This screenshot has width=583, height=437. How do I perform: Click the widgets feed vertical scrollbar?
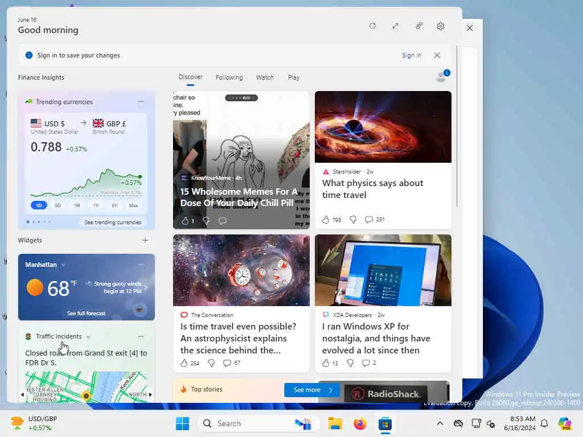[457, 126]
